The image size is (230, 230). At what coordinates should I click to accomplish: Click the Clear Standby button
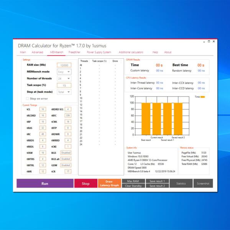click(x=133, y=186)
